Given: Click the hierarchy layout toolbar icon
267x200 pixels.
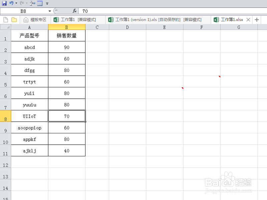Looking at the screenshot, I should 32,3.
